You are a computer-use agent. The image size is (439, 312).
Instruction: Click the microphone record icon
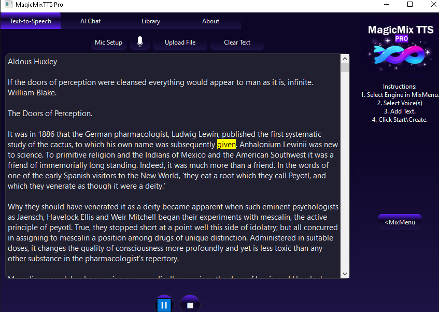click(140, 42)
